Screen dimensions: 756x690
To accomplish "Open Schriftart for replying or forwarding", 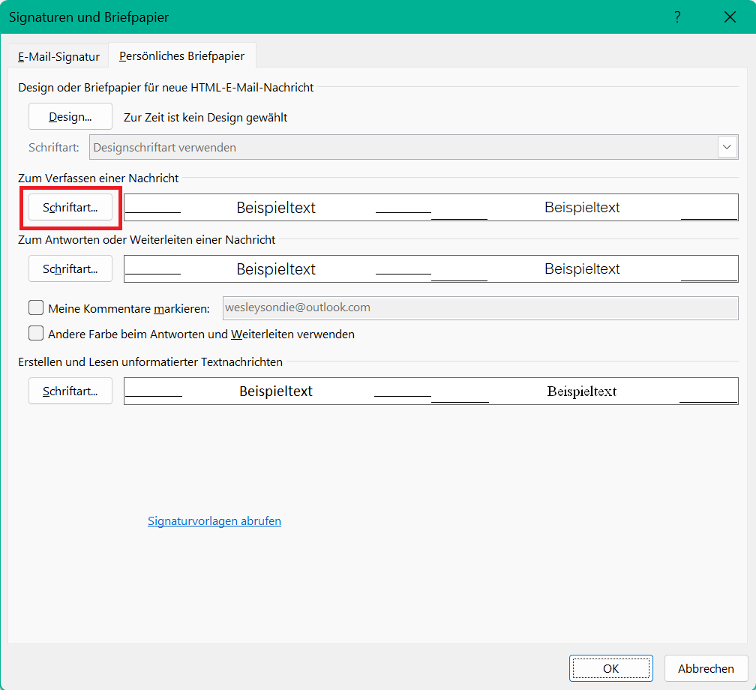I will click(x=70, y=268).
